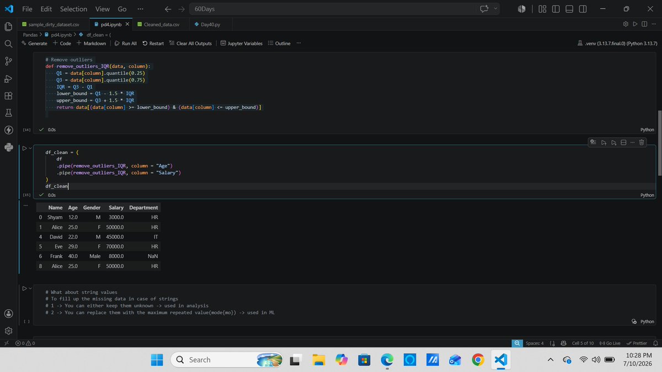Add a Markdown cell from toolbar
This screenshot has height=372, width=662.
91,44
